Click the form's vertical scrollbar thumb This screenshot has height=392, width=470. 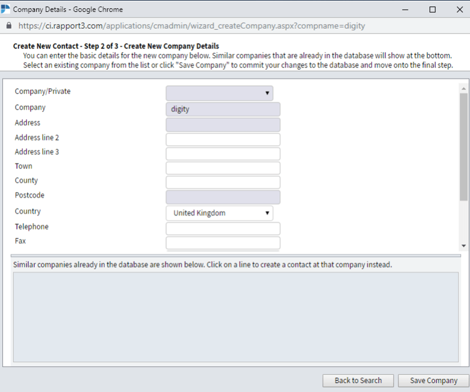[x=463, y=146]
